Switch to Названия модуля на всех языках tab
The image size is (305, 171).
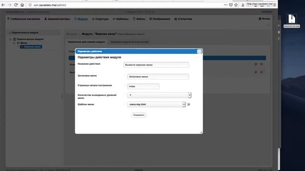[x=129, y=42]
